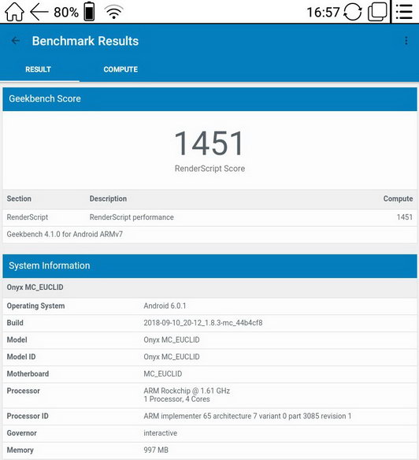Image resolution: width=419 pixels, height=460 pixels.
Task: Tap the Model label
Action: 17,340
